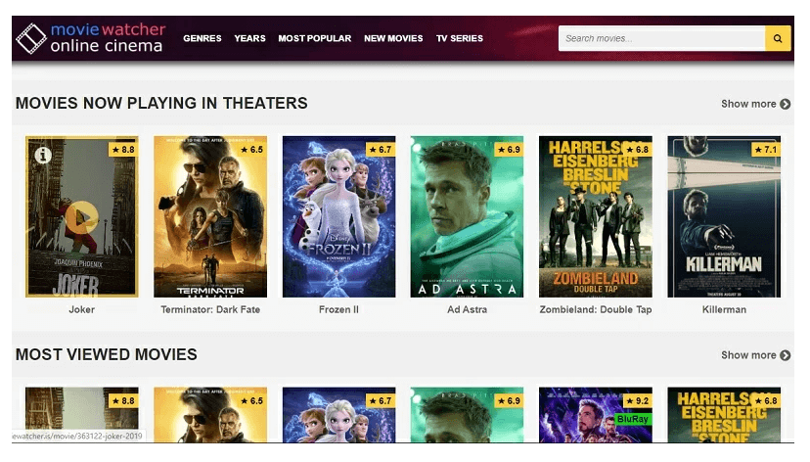Select the Frozen II poster in most viewed
This screenshot has height=462, width=810.
point(338,415)
